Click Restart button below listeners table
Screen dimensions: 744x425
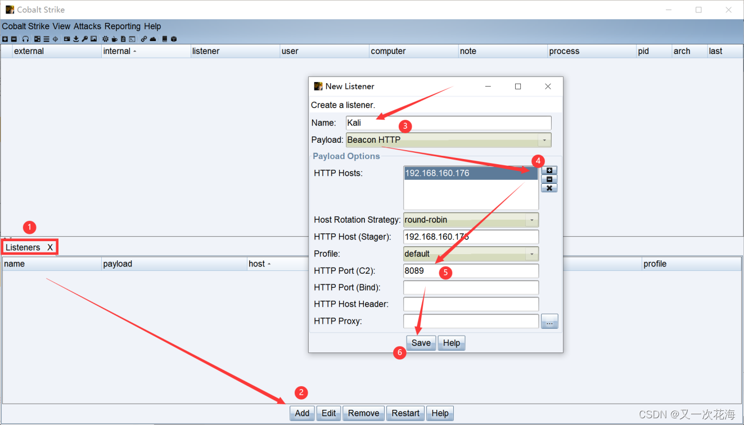405,413
